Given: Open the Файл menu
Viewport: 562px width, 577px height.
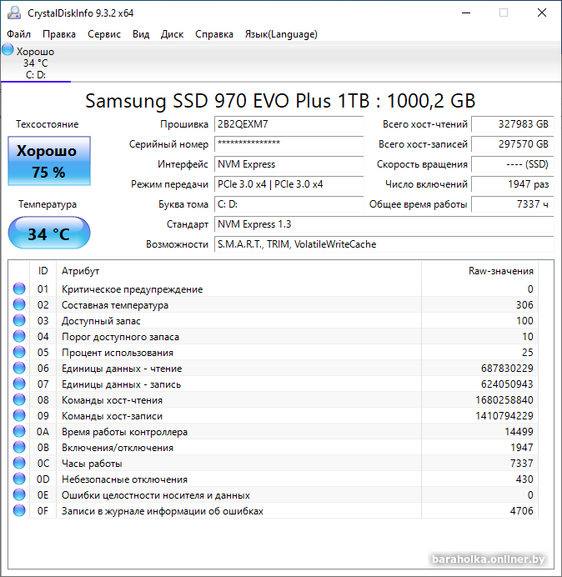Looking at the screenshot, I should (19, 34).
